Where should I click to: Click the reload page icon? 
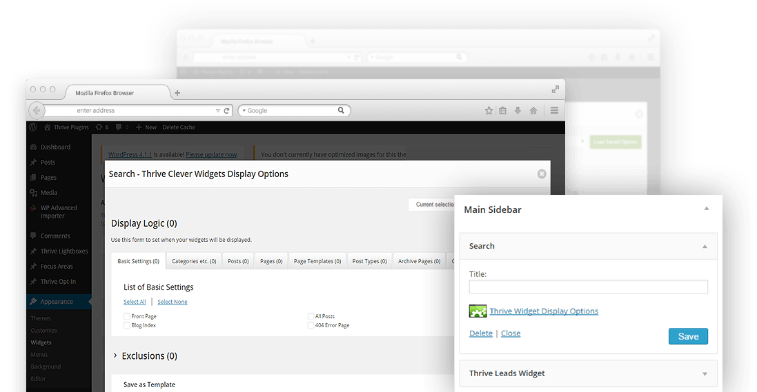tap(227, 110)
